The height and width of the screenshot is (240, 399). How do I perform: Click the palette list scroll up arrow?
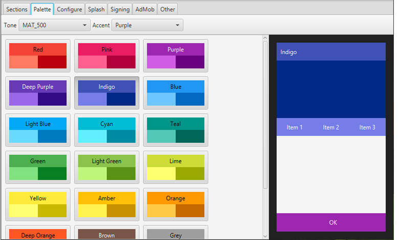tap(265, 38)
